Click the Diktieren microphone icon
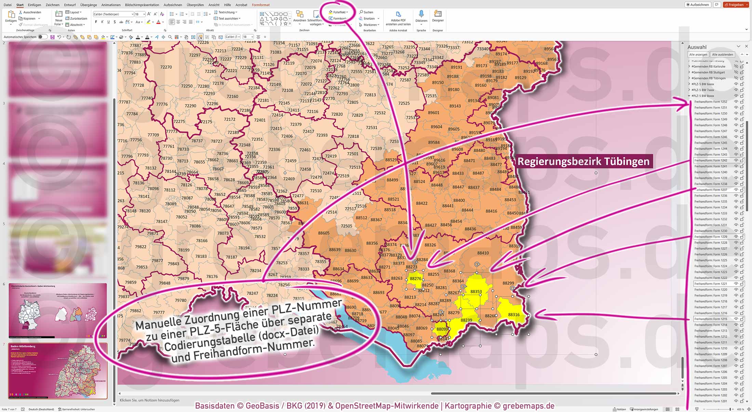Image resolution: width=752 pixels, height=412 pixels. tap(421, 14)
